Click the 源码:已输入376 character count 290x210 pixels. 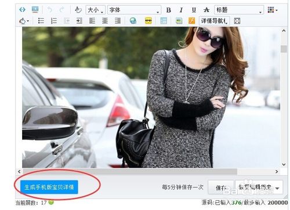(x=222, y=202)
